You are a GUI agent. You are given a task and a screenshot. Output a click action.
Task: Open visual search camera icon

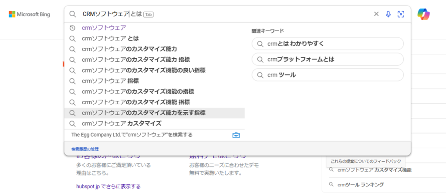401,14
